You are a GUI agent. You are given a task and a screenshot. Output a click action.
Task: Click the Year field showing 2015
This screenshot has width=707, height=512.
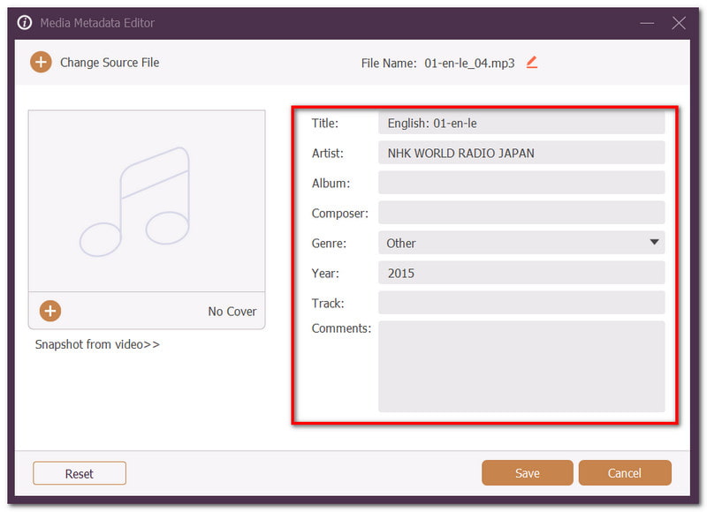click(521, 273)
